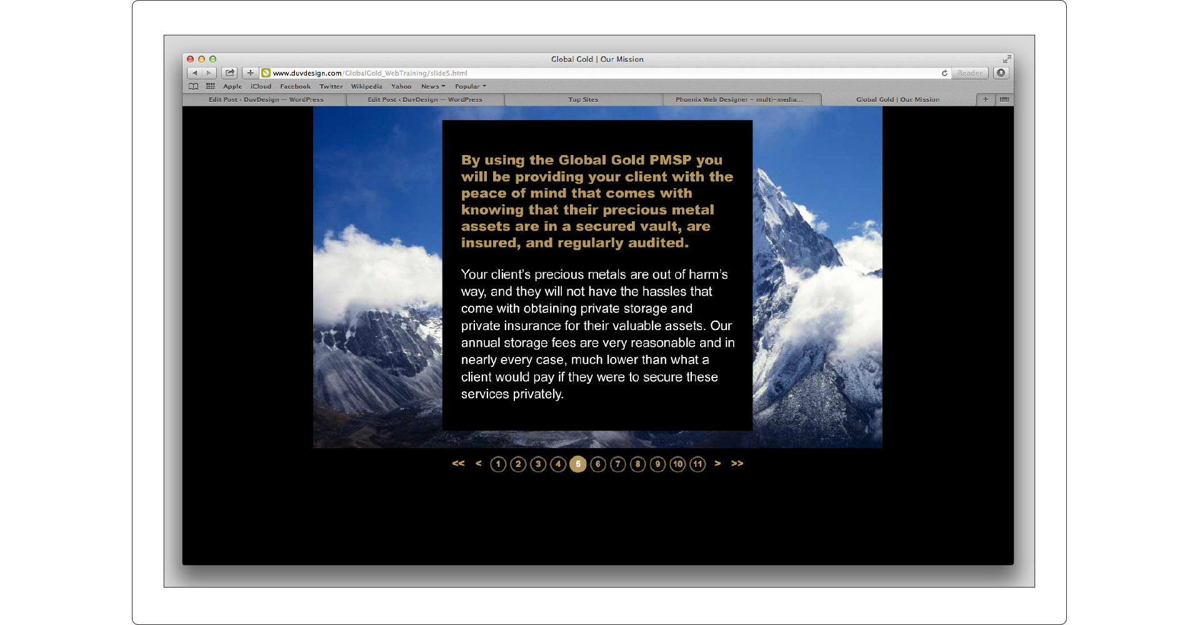Switch to second Edit Post DuvDesign tab
The width and height of the screenshot is (1200, 625).
[x=425, y=99]
